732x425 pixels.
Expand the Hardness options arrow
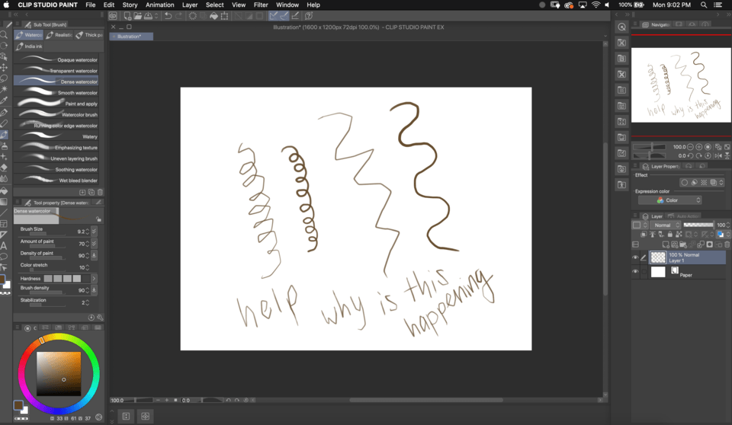(x=94, y=279)
